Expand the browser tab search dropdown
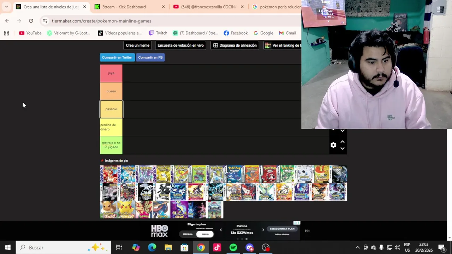The image size is (452, 254). pyautogui.click(x=6, y=7)
